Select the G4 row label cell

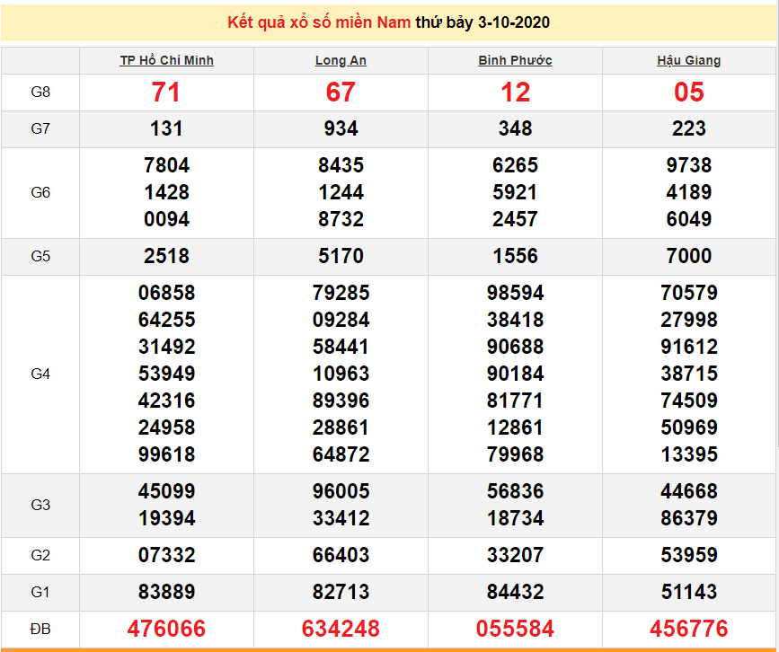[40, 374]
